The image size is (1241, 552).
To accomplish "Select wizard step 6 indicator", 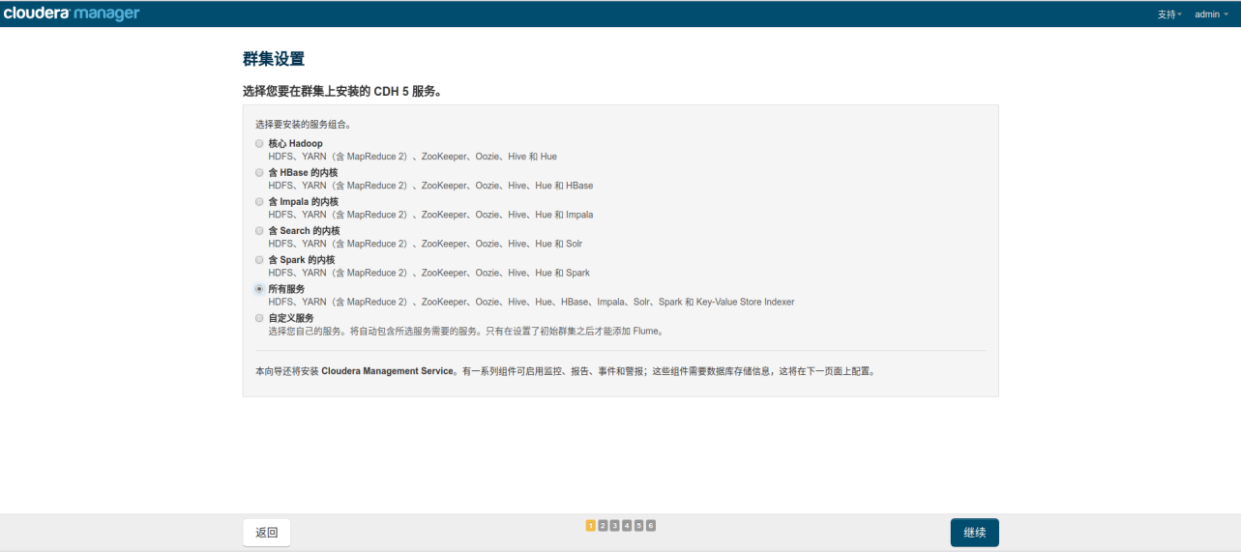I will point(651,525).
